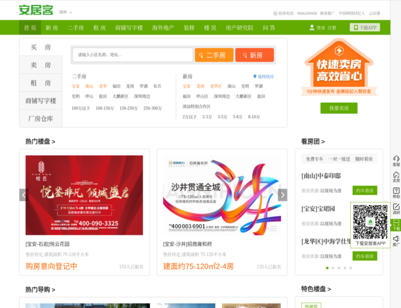Click the 推广 megaphone icon in sidebar
This screenshot has height=308, width=401.
coord(396,239)
